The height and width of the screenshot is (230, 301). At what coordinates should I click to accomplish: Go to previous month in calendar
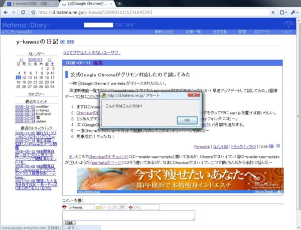click(21, 59)
